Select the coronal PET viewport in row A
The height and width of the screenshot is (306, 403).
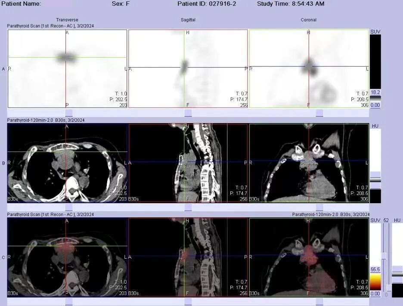(x=309, y=68)
